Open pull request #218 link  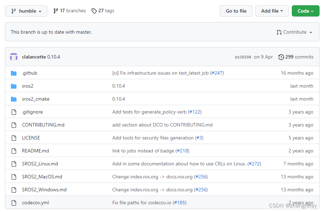(182, 151)
